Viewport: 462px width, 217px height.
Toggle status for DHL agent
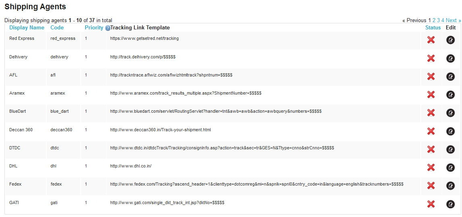(x=431, y=167)
